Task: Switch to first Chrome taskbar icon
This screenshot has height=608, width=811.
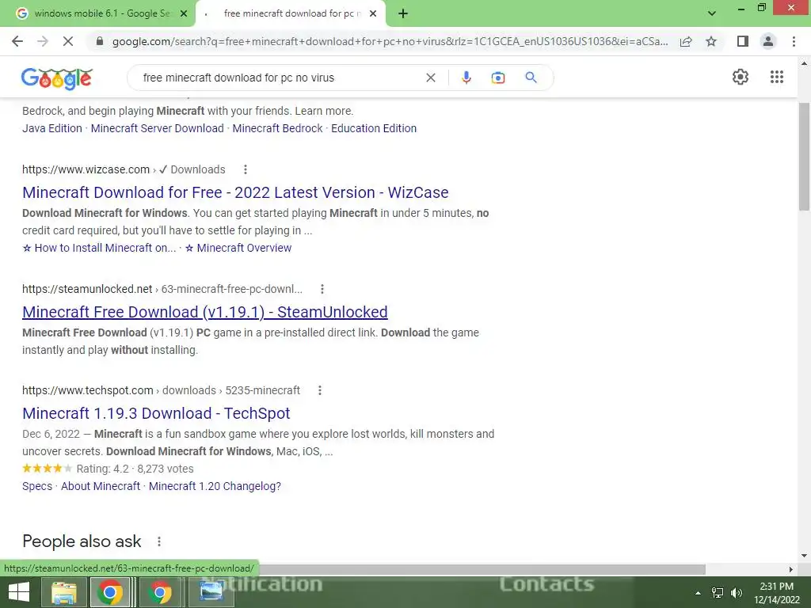Action: tap(109, 592)
